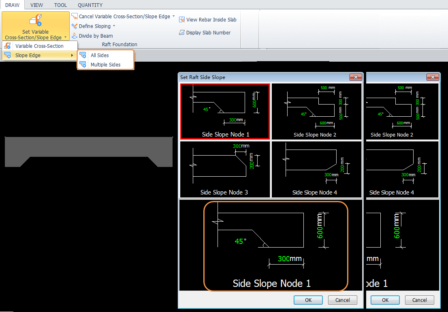The image size is (448, 312).
Task: Expand the Slope Edge submenu arrow
Action: (72, 56)
